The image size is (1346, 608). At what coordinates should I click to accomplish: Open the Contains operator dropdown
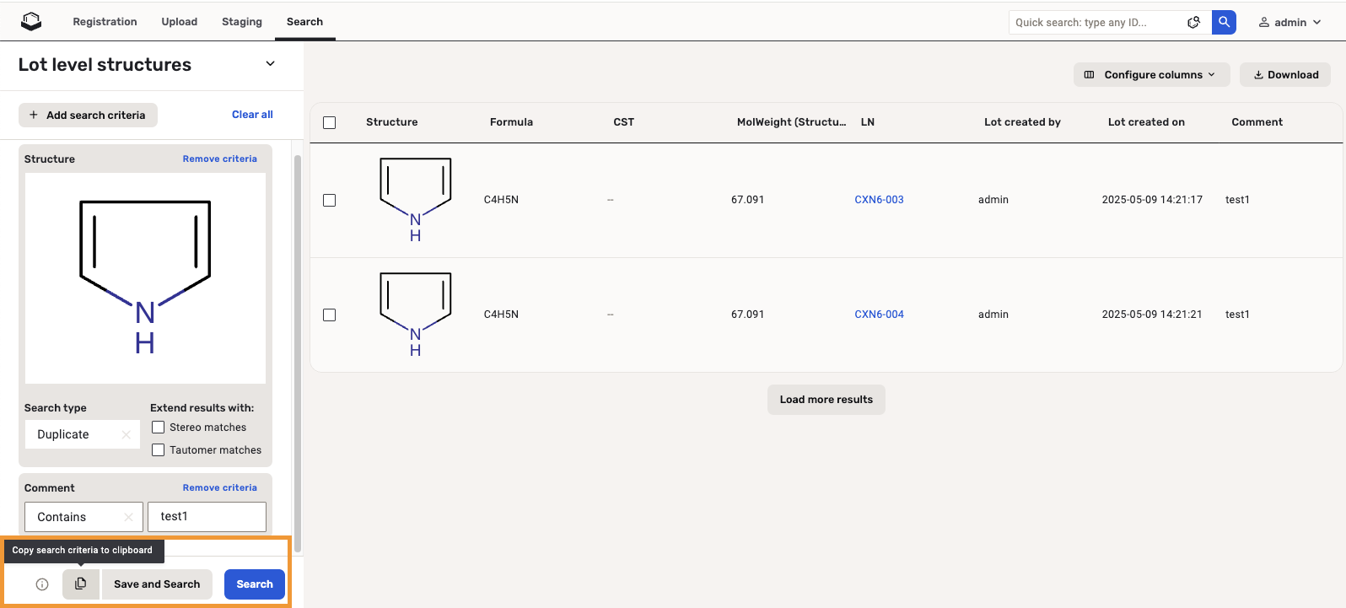(x=76, y=517)
